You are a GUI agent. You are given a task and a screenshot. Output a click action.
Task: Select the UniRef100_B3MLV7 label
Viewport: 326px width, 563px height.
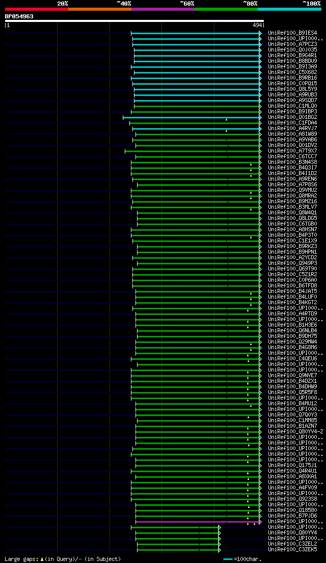[292, 207]
